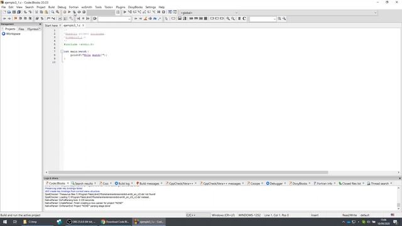Viewport: 402px width, 226px height.
Task: Open the Windows Start menu
Action: pos(5,222)
